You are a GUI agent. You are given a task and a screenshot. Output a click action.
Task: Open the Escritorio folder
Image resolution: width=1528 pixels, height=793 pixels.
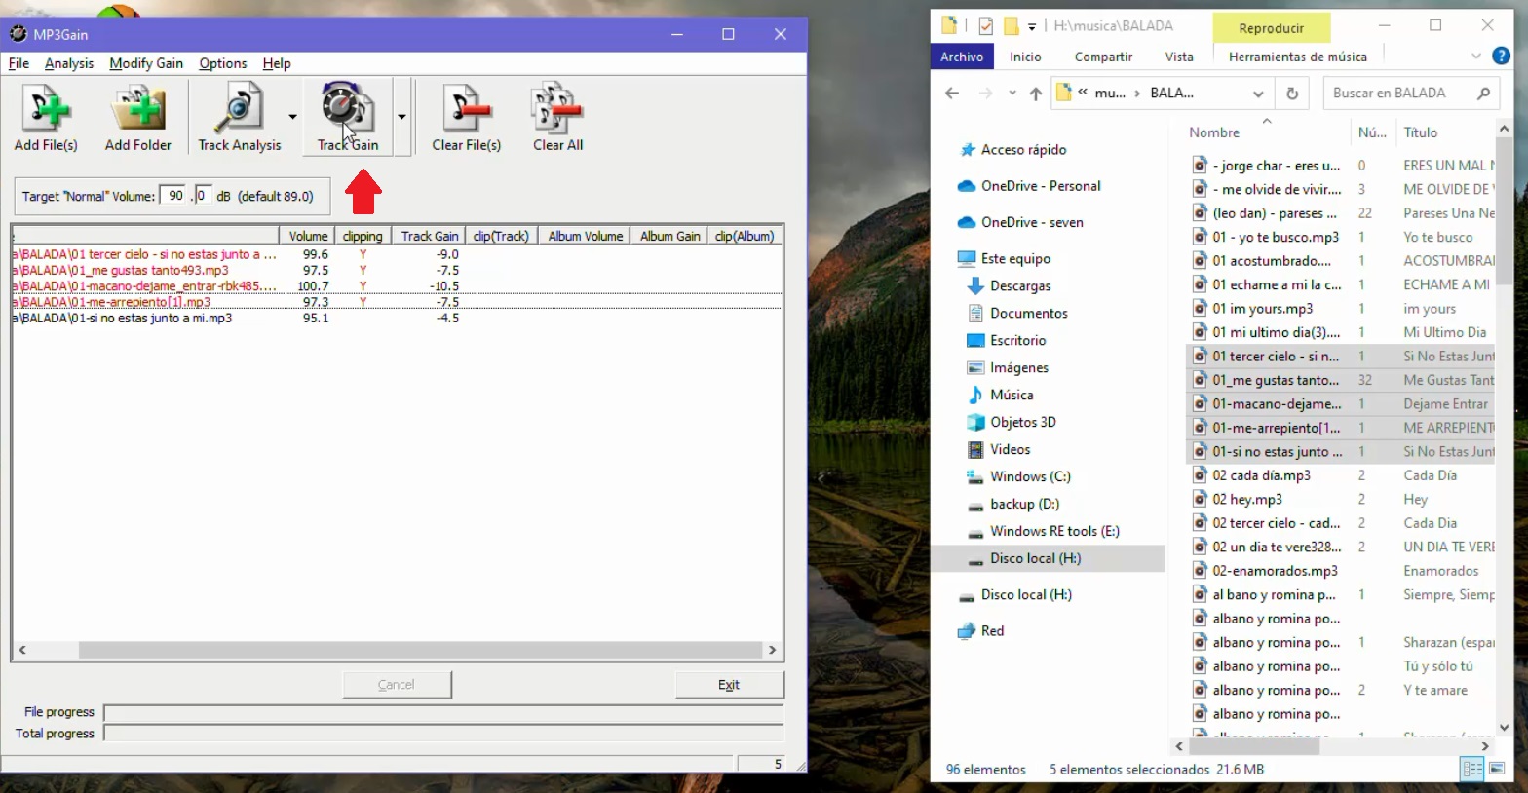click(x=1017, y=340)
